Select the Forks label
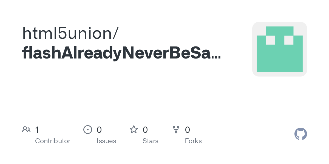 click(193, 141)
